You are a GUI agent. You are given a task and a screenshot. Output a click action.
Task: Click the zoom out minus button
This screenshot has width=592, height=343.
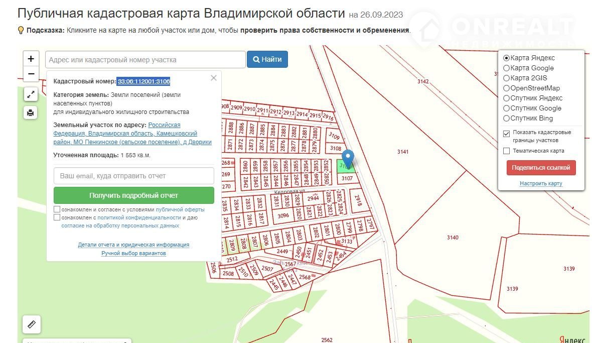pos(31,74)
